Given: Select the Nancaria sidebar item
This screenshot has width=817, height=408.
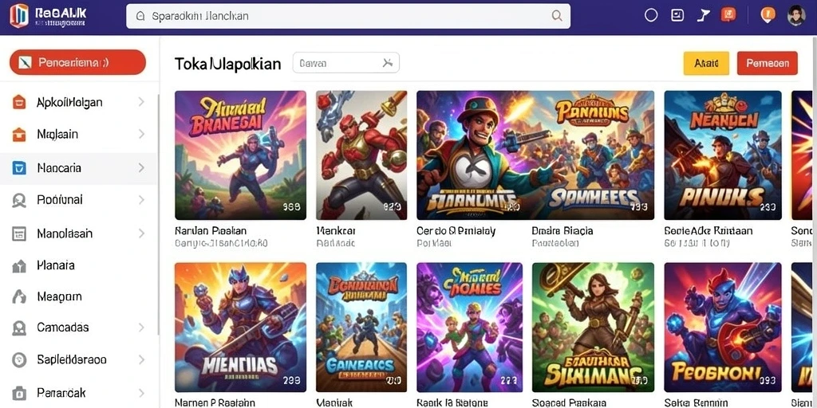Looking at the screenshot, I should point(79,168).
